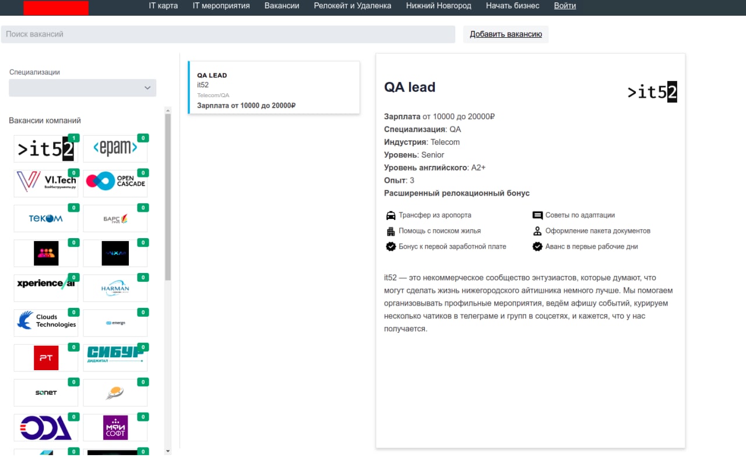The width and height of the screenshot is (746, 461).
Task: Open Релокейт и Удаленка section
Action: click(353, 6)
